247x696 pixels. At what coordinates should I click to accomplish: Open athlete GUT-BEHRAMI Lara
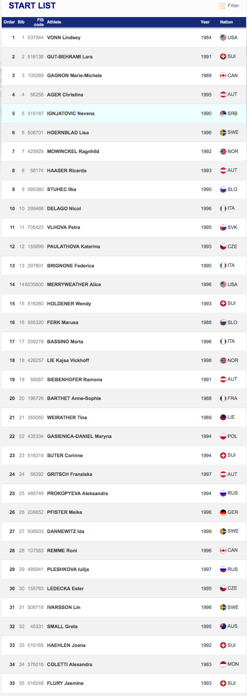(x=70, y=57)
